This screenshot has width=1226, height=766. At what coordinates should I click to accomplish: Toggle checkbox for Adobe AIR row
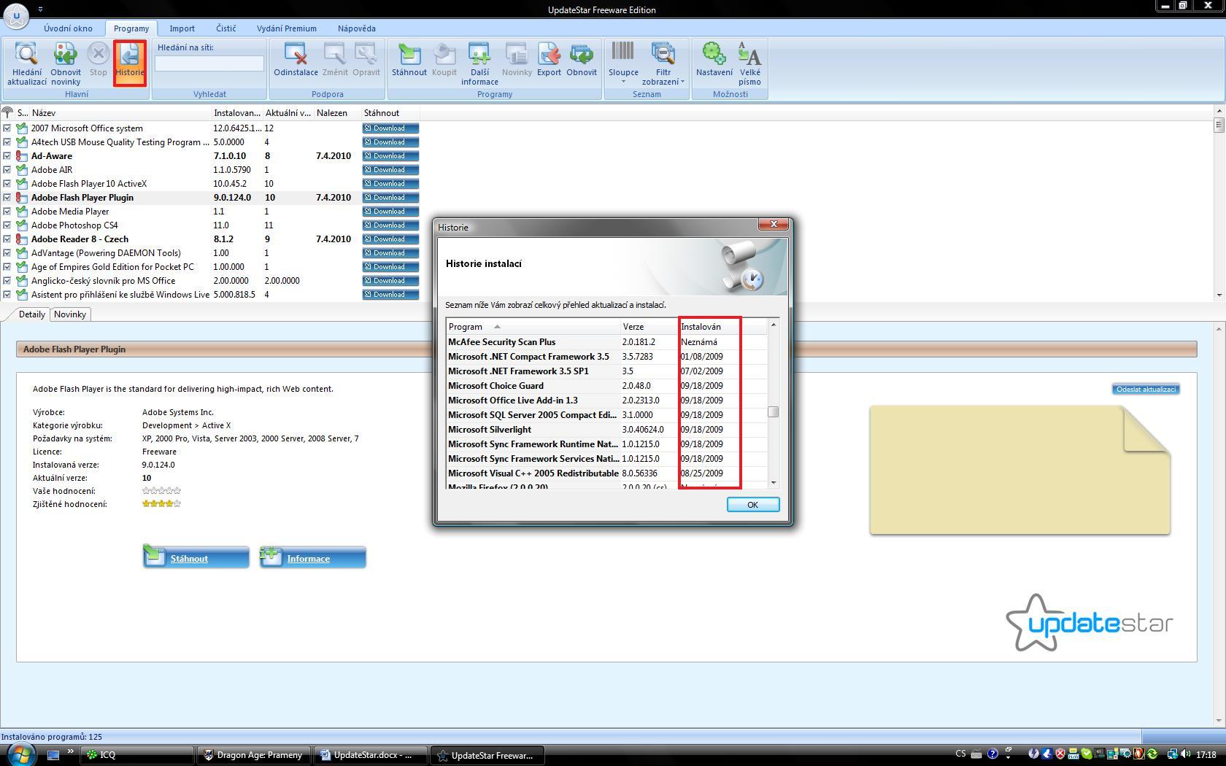pyautogui.click(x=7, y=170)
